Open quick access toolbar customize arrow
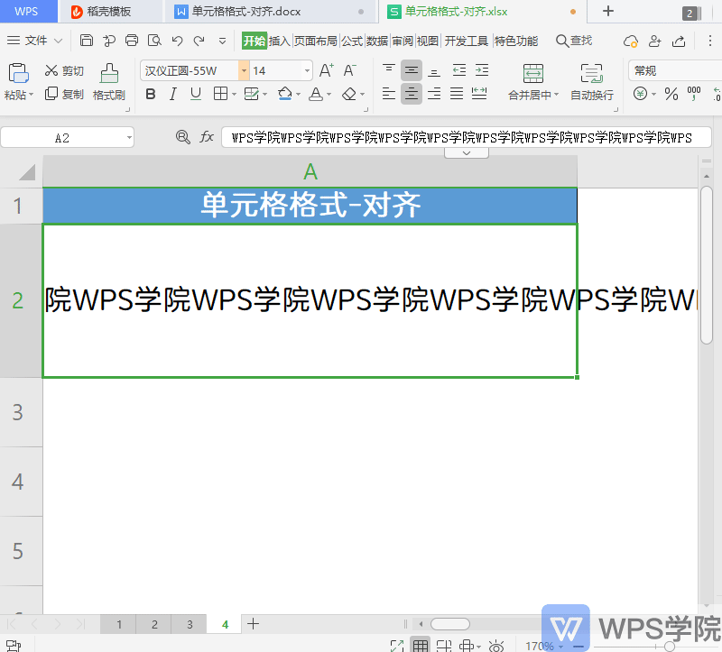 click(222, 41)
